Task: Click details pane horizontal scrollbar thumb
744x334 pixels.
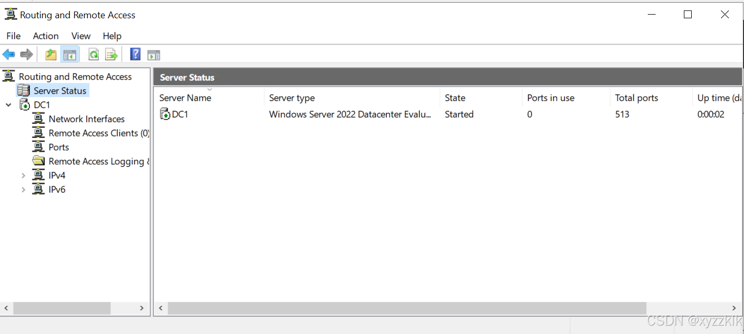Action: [x=407, y=308]
